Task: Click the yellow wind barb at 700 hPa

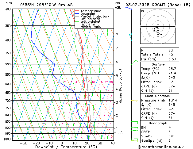Action: (x=134, y=101)
